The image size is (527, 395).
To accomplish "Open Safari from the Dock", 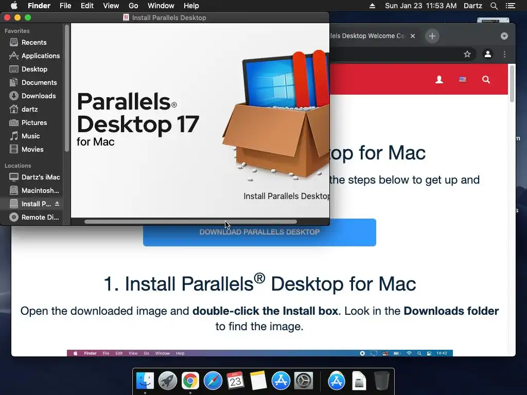I will pyautogui.click(x=213, y=381).
